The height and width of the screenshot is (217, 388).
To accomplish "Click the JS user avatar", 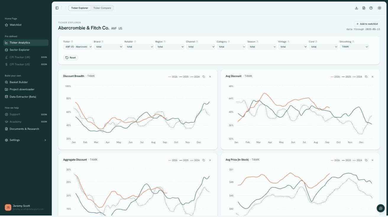I will point(8,207).
